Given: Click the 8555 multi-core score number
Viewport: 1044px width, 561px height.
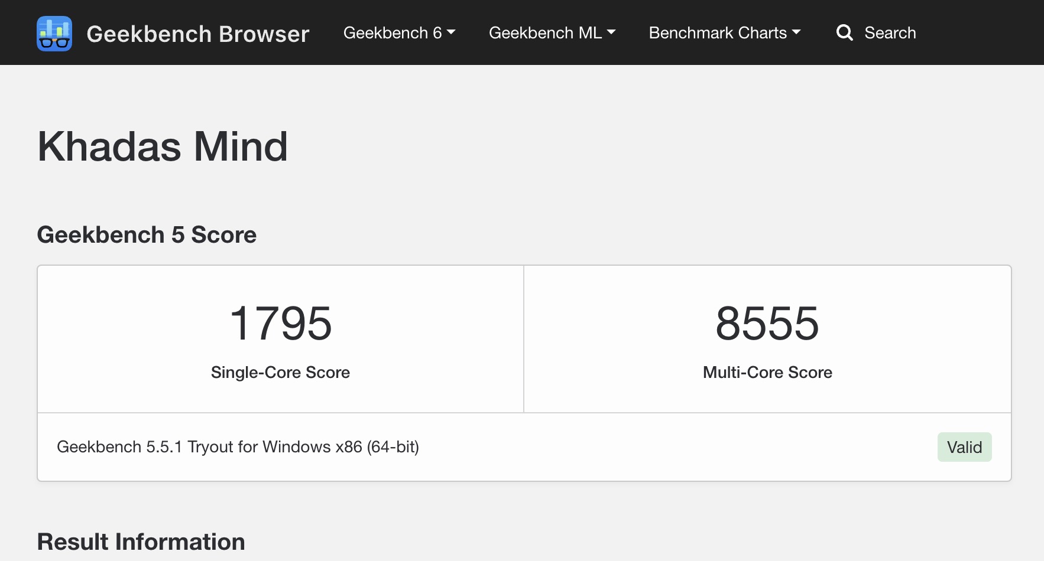Looking at the screenshot, I should coord(767,324).
